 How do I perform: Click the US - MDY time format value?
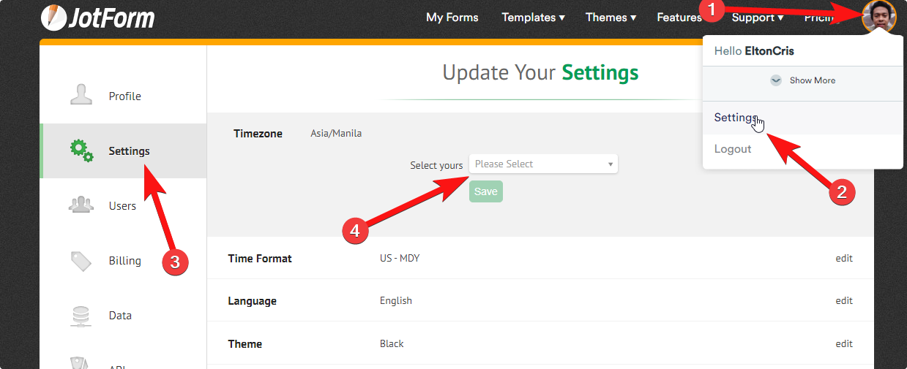coord(400,258)
